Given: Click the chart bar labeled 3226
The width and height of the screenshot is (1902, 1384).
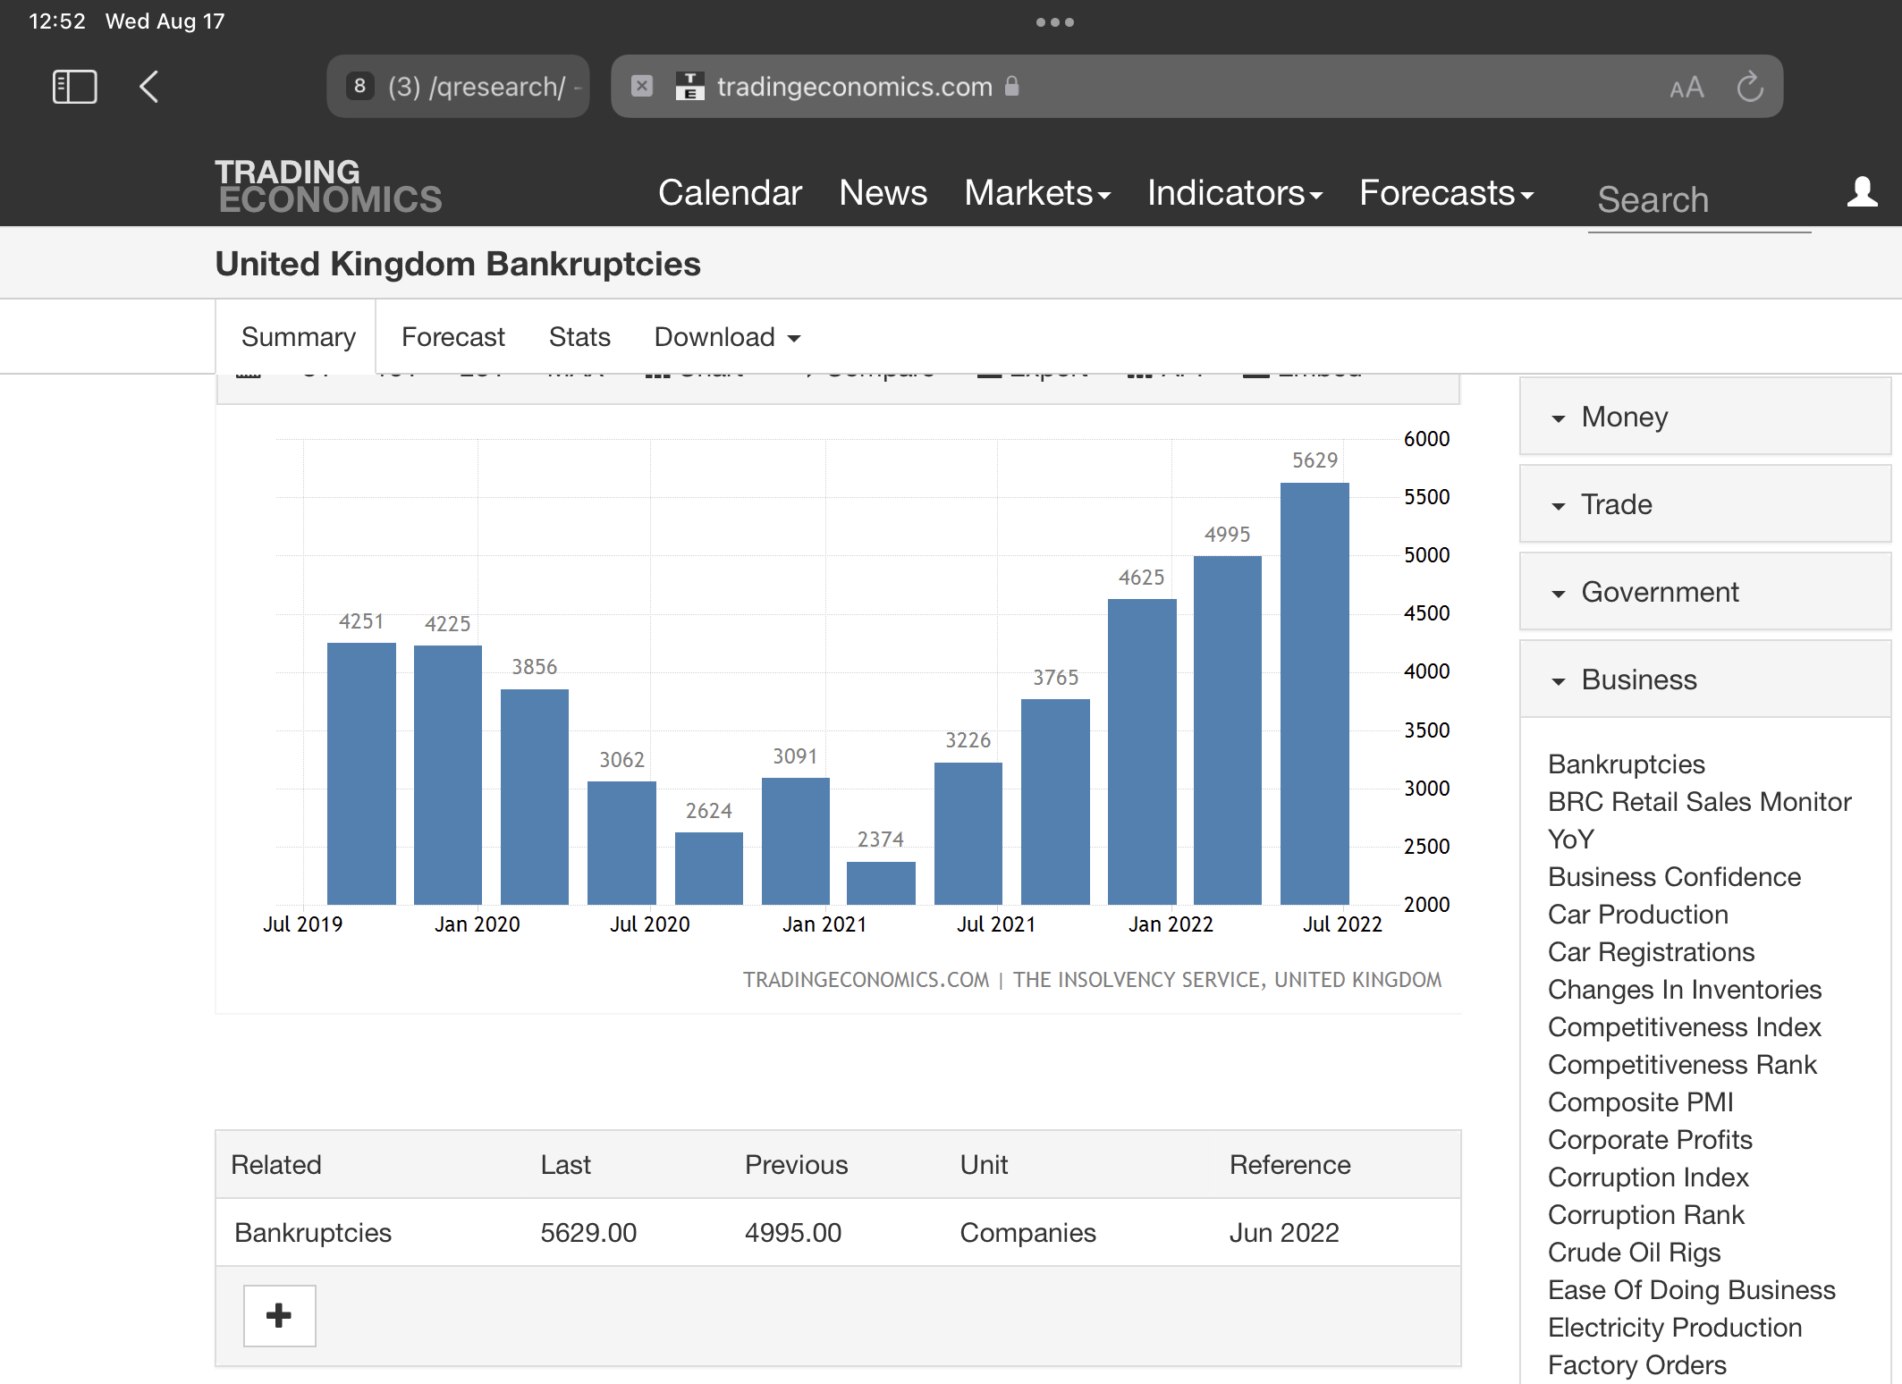Looking at the screenshot, I should click(968, 833).
